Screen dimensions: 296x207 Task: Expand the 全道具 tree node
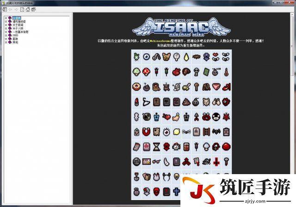6,18
